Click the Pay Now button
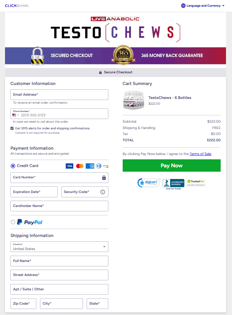This screenshot has height=315, width=232. point(171,165)
